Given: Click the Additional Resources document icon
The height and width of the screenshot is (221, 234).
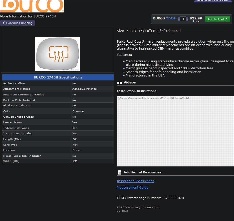Looking at the screenshot, I should [120, 172].
